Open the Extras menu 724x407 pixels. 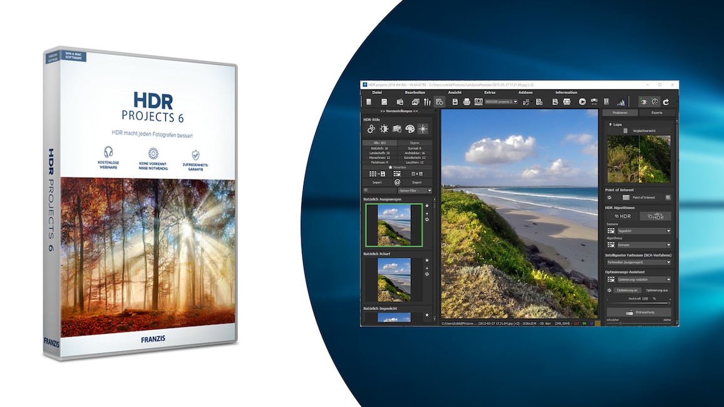coord(490,93)
